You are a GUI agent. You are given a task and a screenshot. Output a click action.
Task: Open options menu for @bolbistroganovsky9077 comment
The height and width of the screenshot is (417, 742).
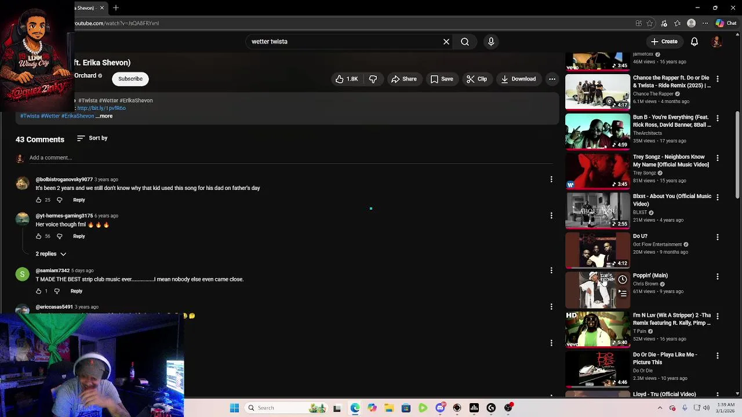551,180
